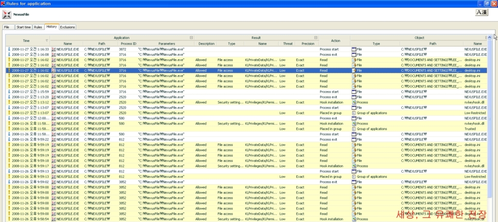Image resolution: width=498 pixels, height=222 pixels.
Task: Click Group of applications icon in Trusted row
Action: [x=354, y=129]
